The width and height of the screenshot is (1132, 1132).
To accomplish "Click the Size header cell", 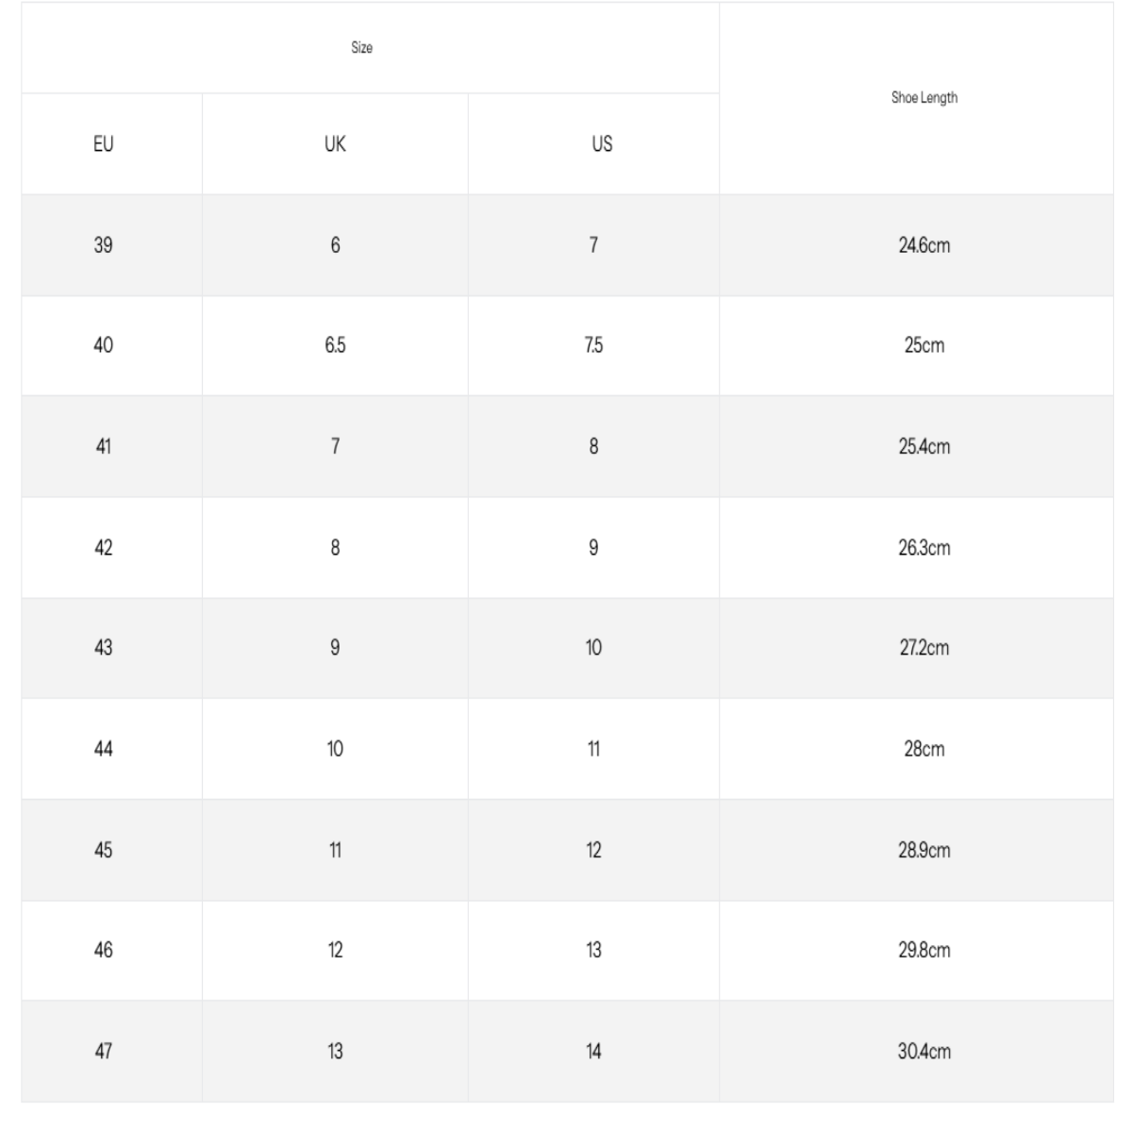I will coord(362,48).
